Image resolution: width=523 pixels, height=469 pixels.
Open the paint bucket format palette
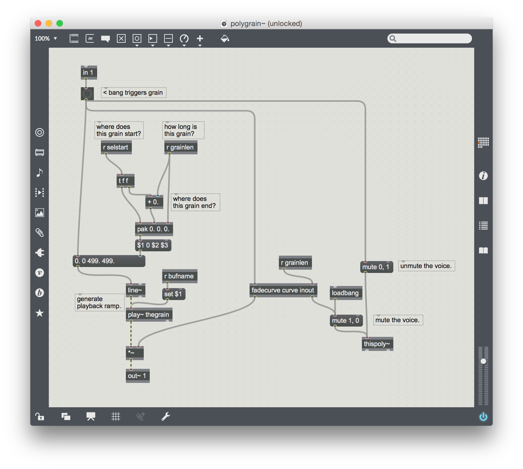(225, 39)
